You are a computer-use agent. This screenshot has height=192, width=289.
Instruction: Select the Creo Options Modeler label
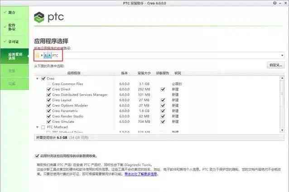click(70, 105)
